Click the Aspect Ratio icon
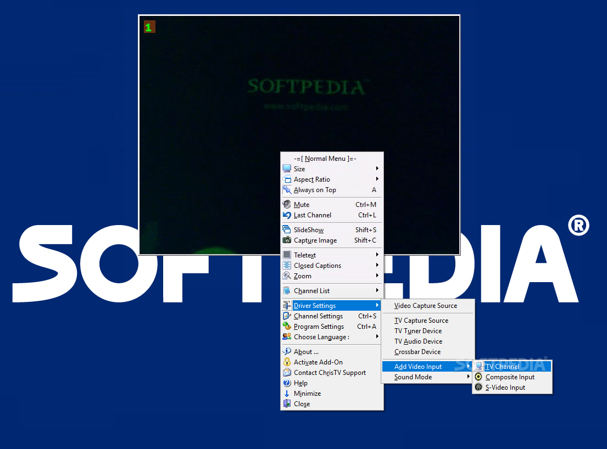Screen dimensions: 607x449 pos(287,179)
